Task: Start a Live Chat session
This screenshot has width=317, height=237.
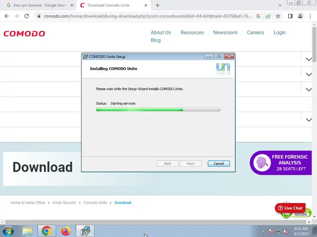Action: pyautogui.click(x=290, y=208)
